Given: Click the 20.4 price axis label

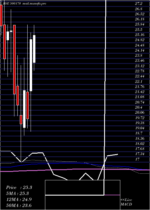Looking at the screenshot, I should pyautogui.click(x=139, y=107).
